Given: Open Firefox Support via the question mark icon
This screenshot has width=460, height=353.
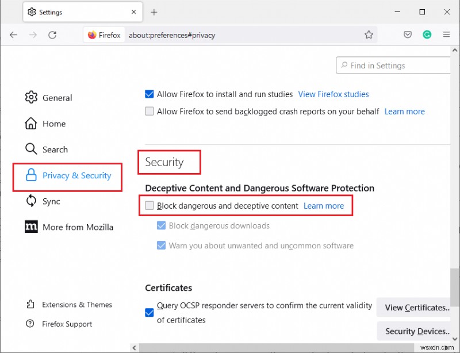Looking at the screenshot, I should pyautogui.click(x=30, y=324).
